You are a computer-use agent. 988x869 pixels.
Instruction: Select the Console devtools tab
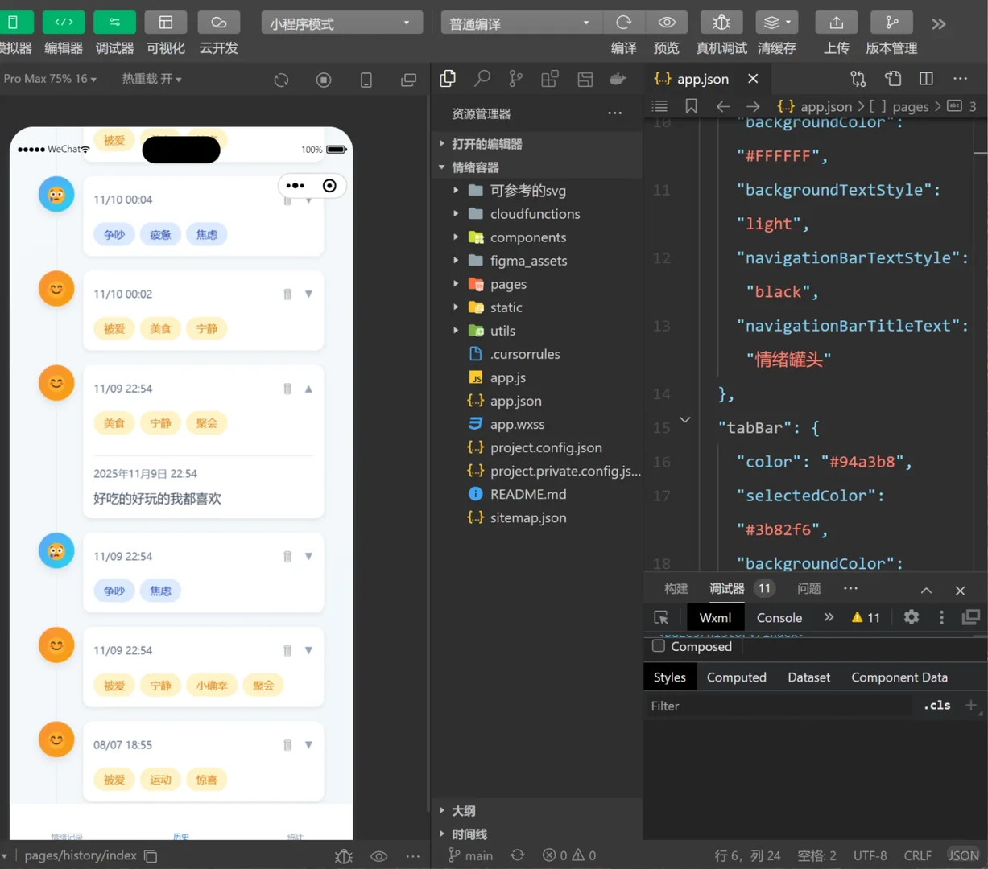[x=779, y=618]
